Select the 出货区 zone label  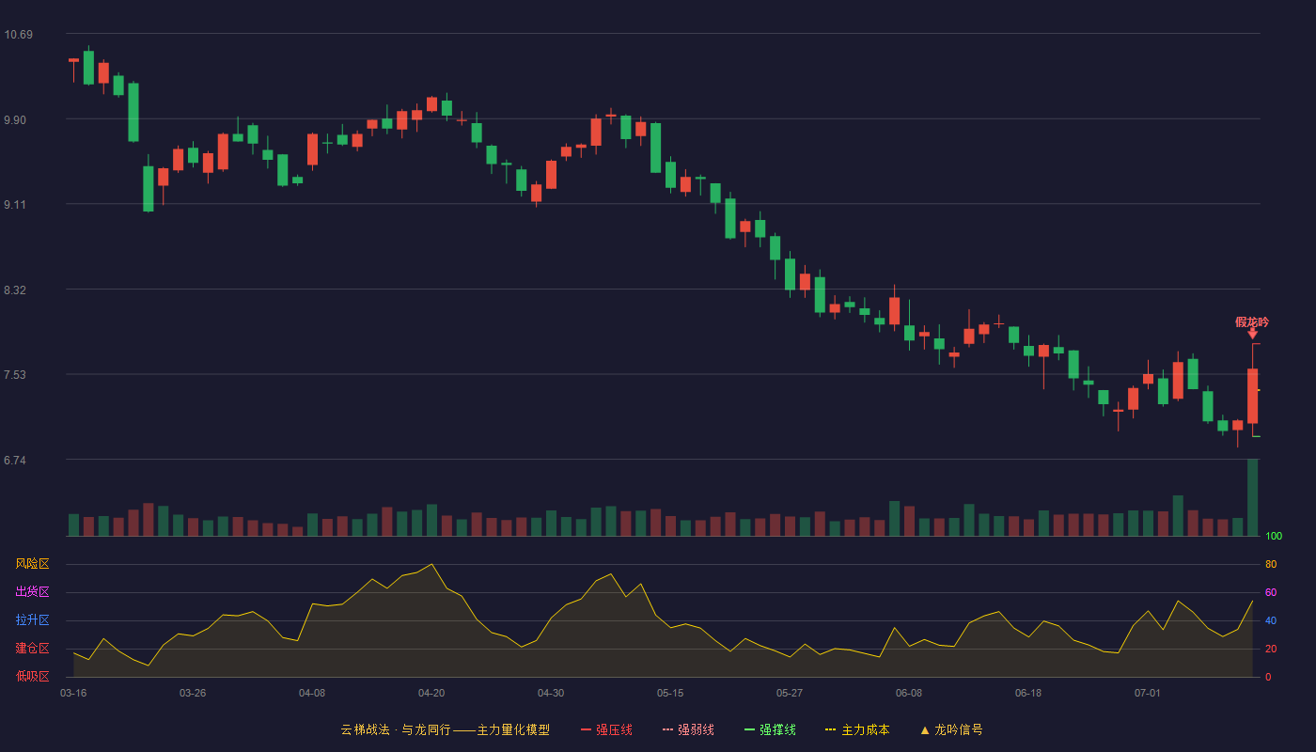point(33,592)
